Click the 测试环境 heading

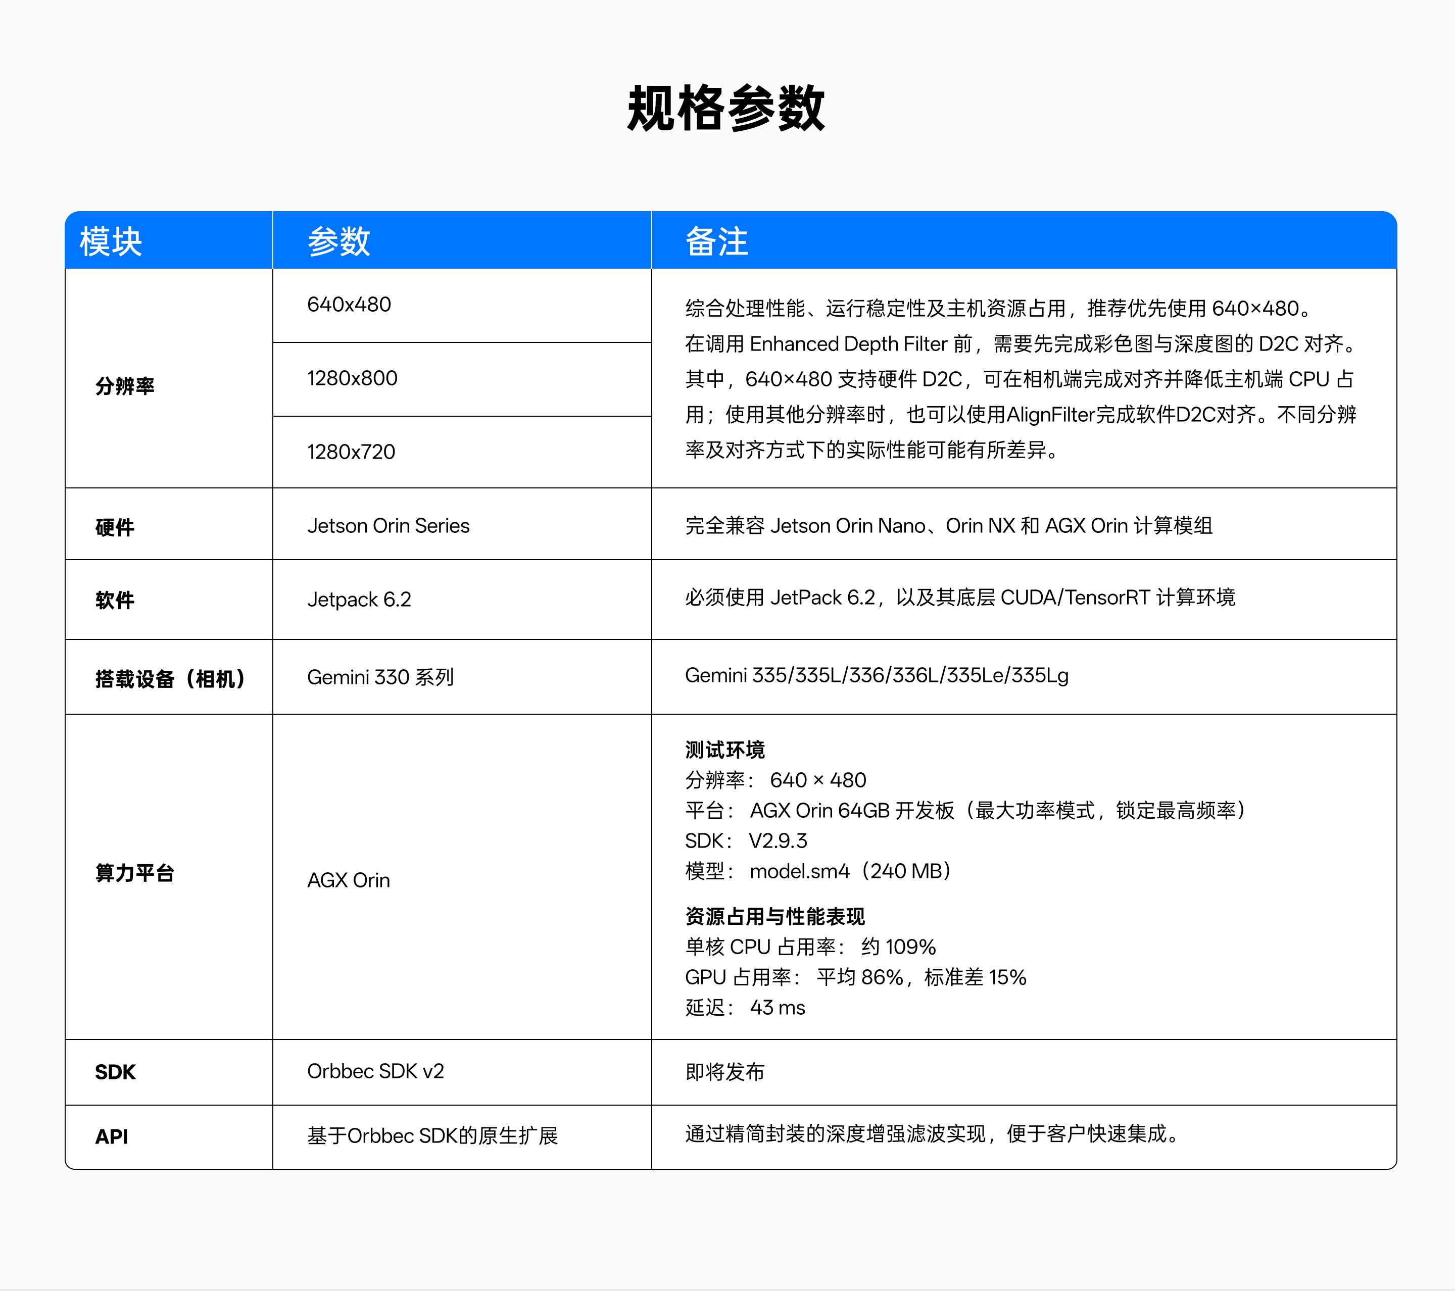724,750
